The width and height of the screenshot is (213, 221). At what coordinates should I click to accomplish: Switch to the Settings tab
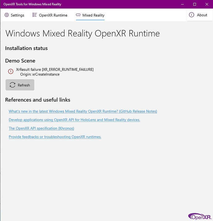click(x=17, y=15)
